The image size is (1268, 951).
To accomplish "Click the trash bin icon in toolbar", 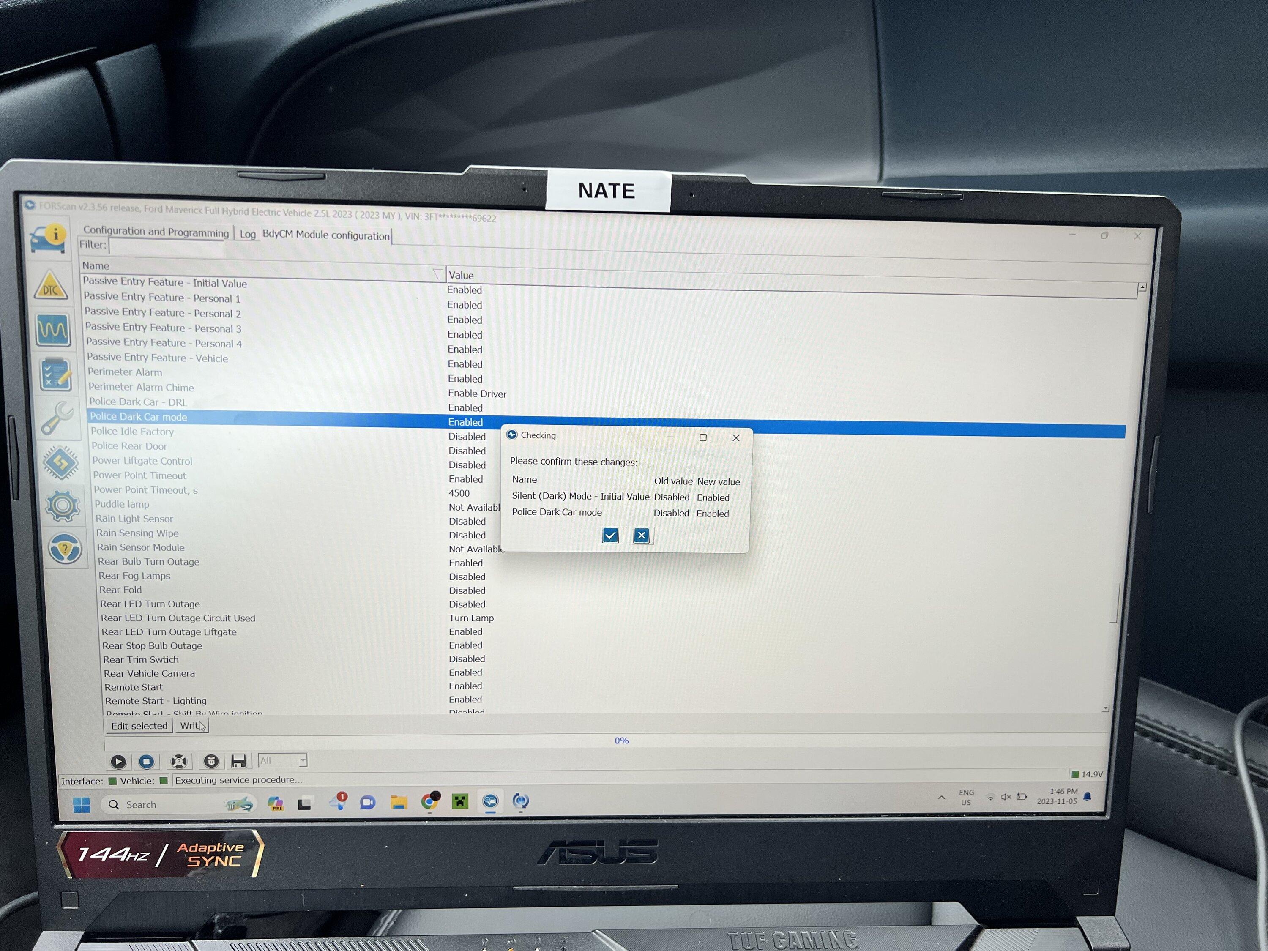I will point(211,761).
